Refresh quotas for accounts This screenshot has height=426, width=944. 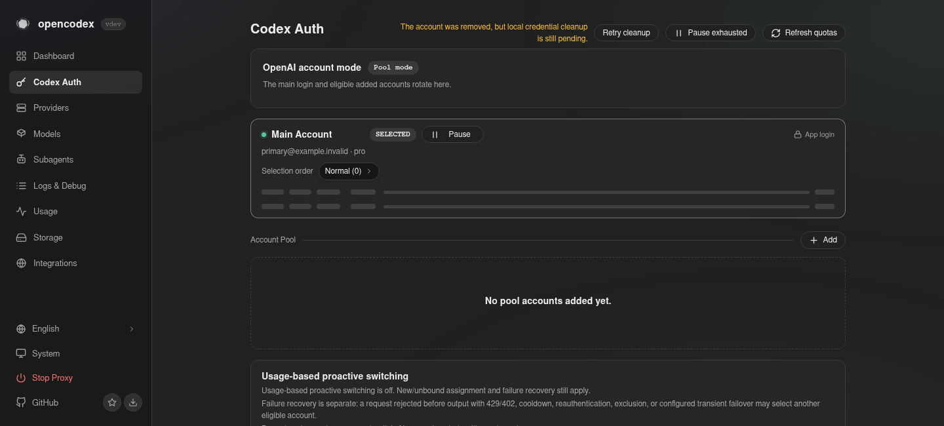(804, 33)
